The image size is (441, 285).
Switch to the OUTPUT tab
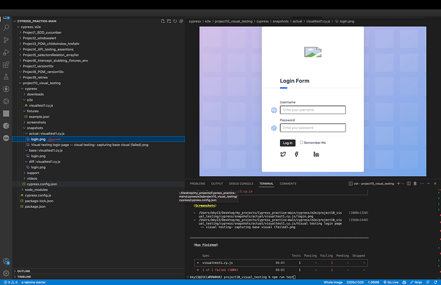point(217,184)
